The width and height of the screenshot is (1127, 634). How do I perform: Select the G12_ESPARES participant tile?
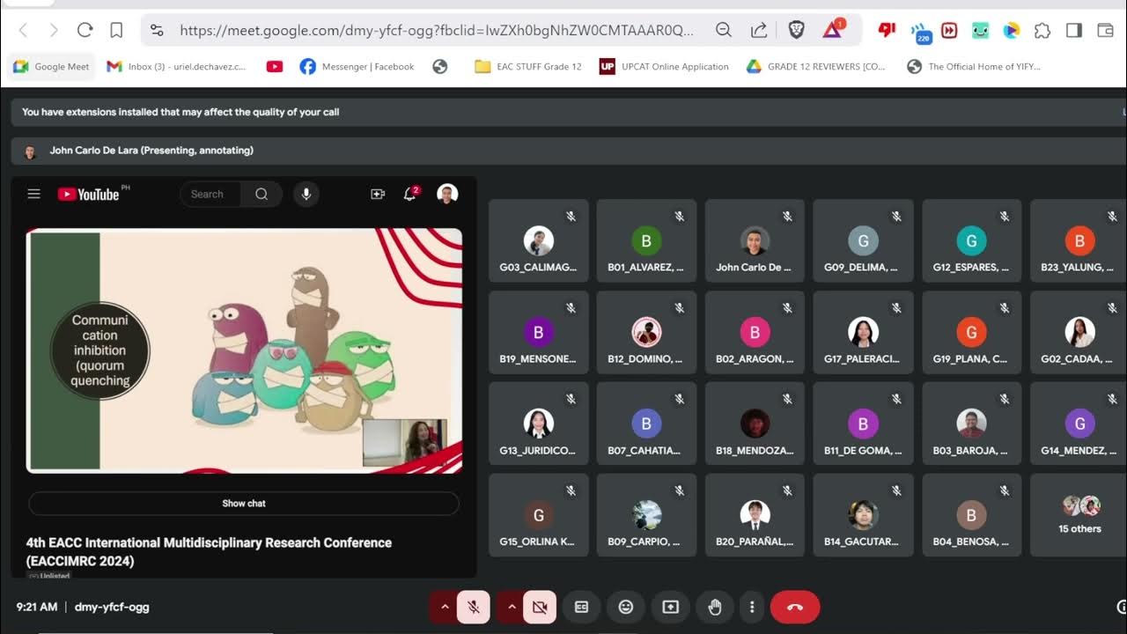click(x=971, y=240)
